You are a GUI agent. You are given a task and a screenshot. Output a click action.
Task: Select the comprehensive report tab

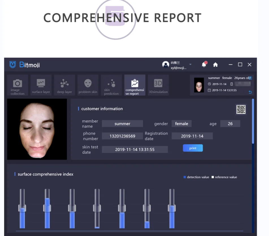click(x=135, y=85)
